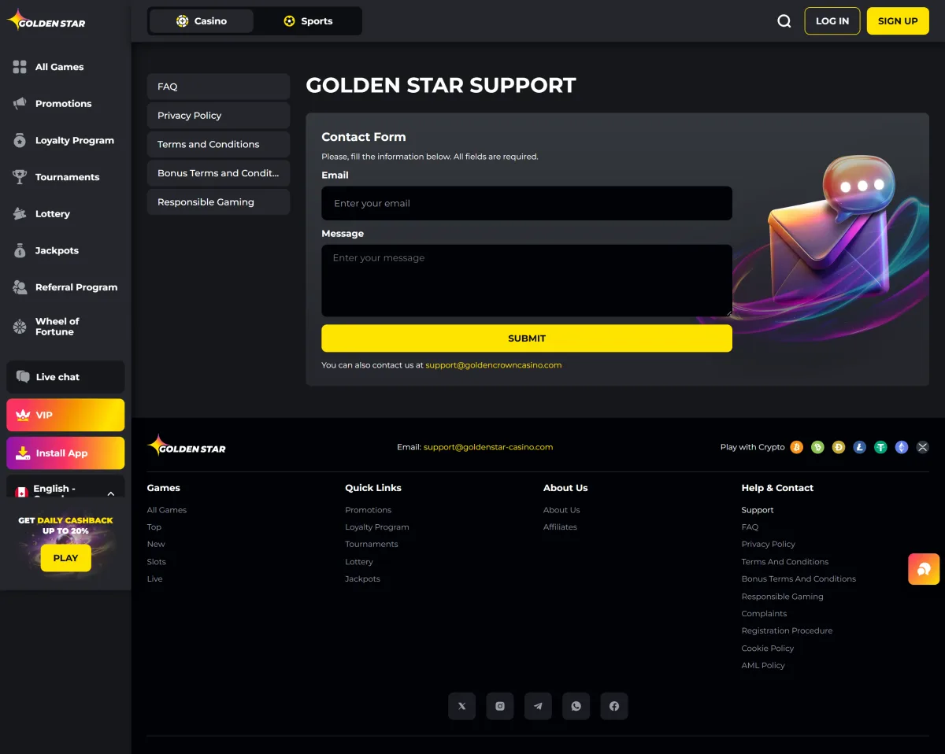The image size is (945, 754).
Task: Open footer Live games link
Action: click(x=154, y=579)
